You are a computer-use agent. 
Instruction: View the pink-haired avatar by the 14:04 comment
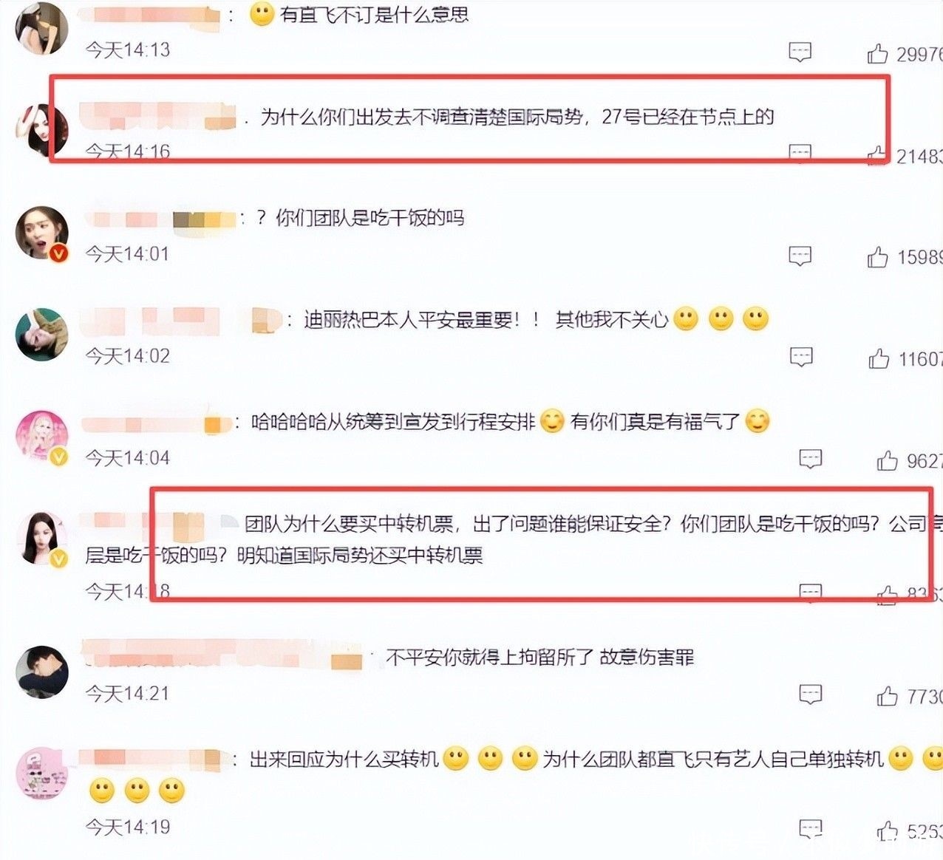pyautogui.click(x=42, y=436)
